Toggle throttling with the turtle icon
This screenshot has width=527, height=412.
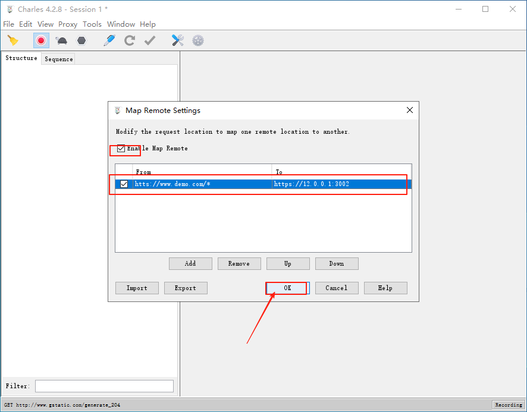coord(61,40)
